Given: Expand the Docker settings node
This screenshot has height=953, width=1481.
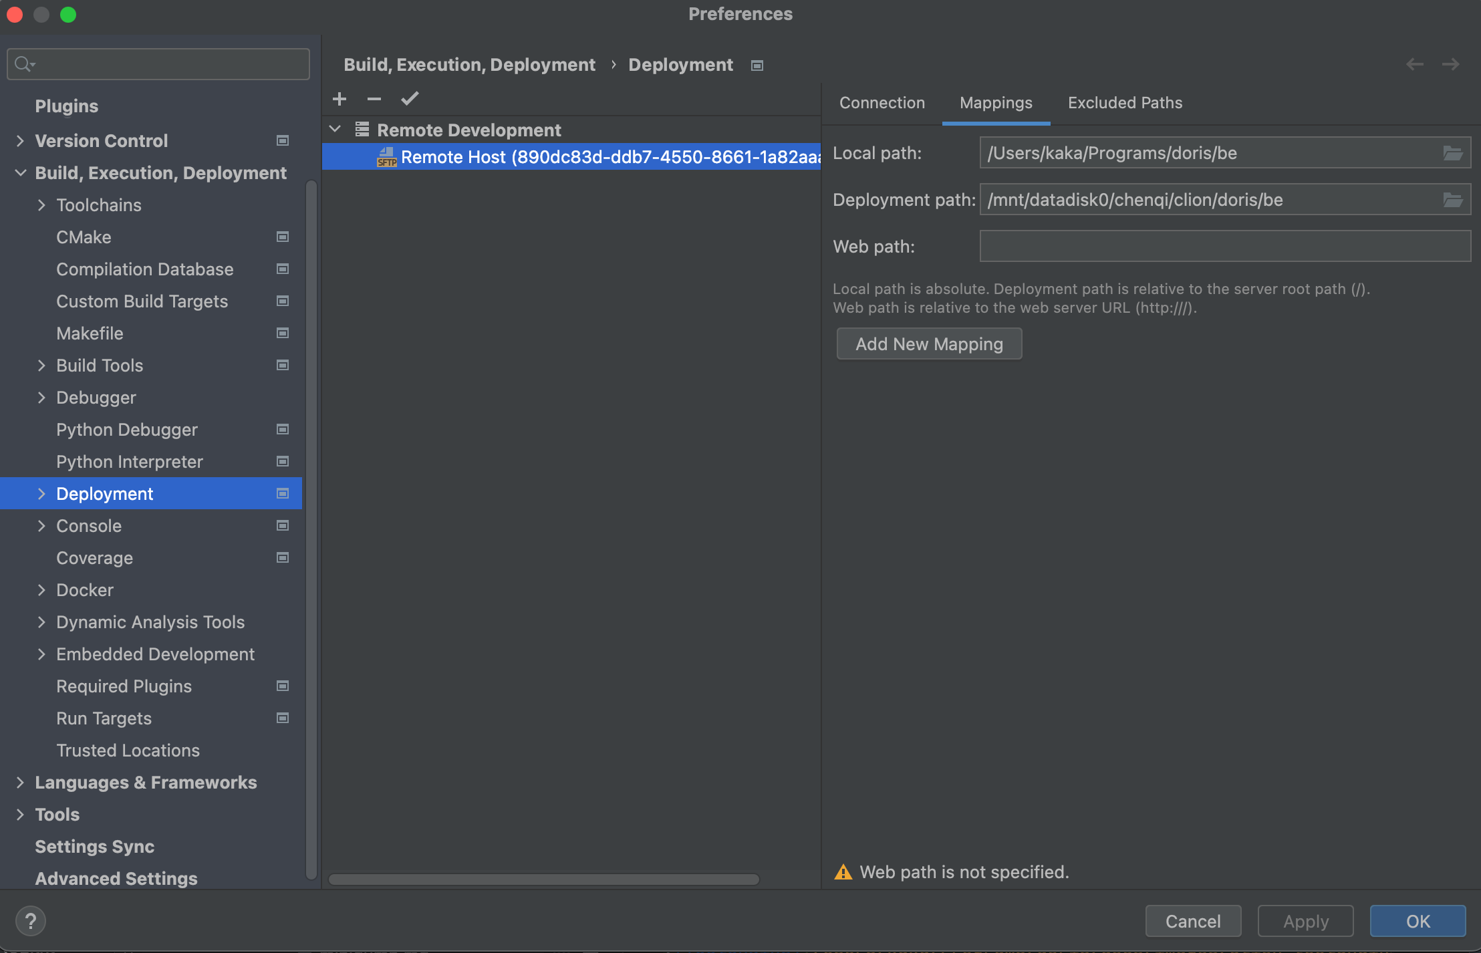Looking at the screenshot, I should [41, 590].
